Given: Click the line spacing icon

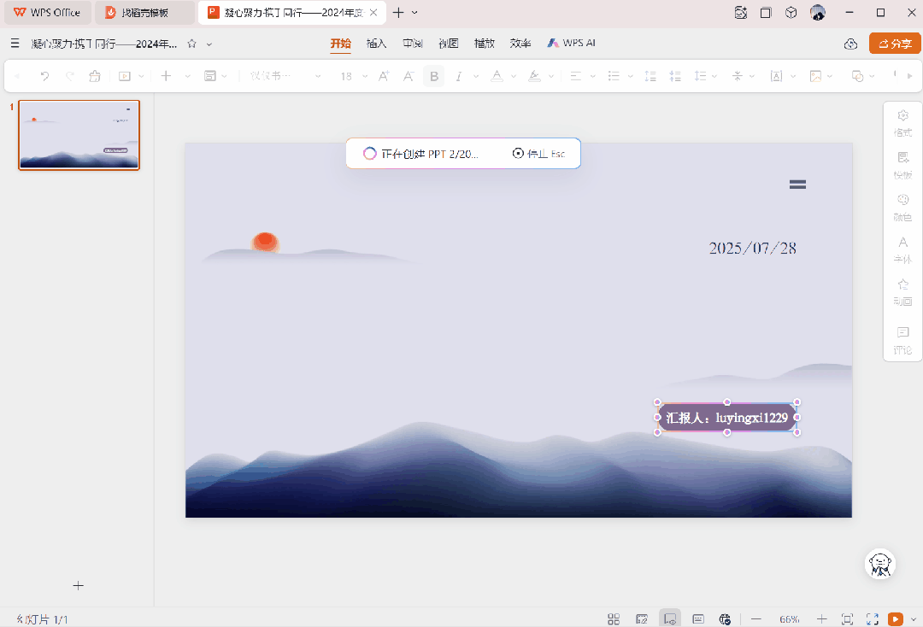Looking at the screenshot, I should pyautogui.click(x=700, y=76).
